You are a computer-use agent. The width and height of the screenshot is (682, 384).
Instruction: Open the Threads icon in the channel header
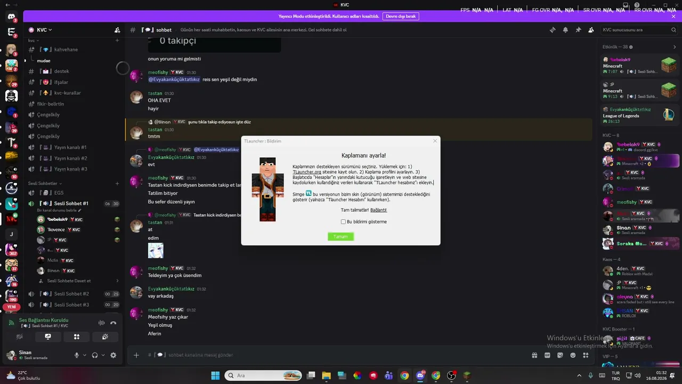click(553, 30)
